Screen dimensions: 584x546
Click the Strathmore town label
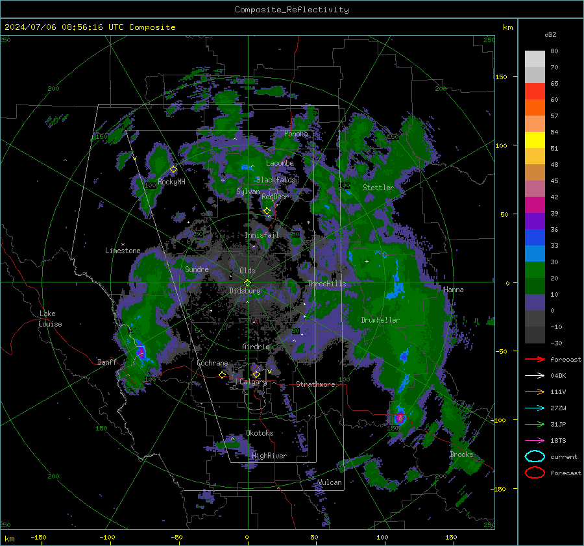(315, 384)
